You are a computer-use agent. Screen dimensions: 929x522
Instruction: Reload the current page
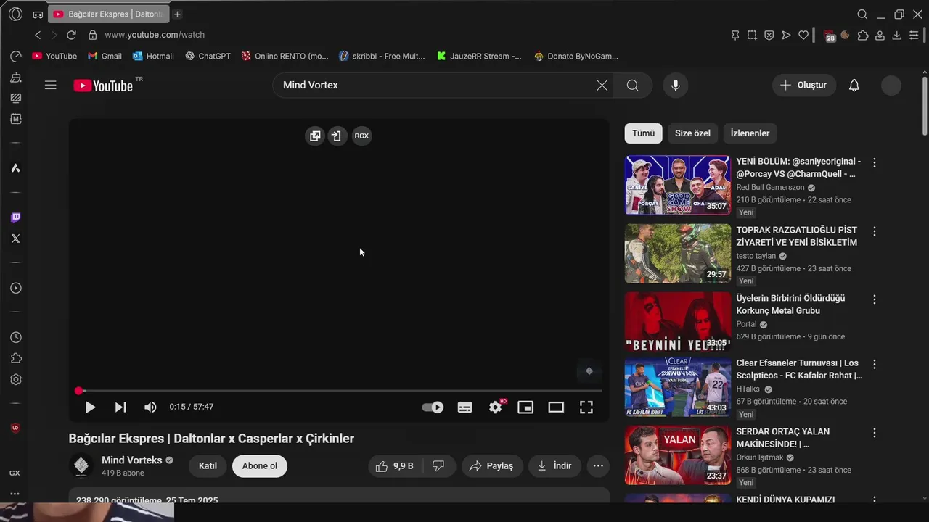click(x=71, y=35)
